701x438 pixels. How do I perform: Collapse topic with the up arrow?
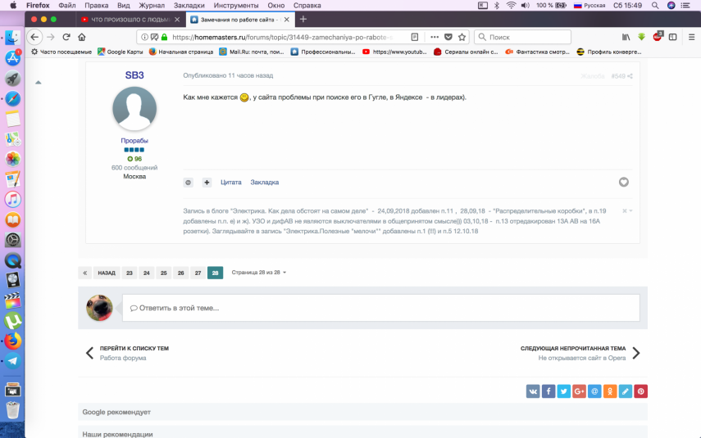click(x=39, y=82)
